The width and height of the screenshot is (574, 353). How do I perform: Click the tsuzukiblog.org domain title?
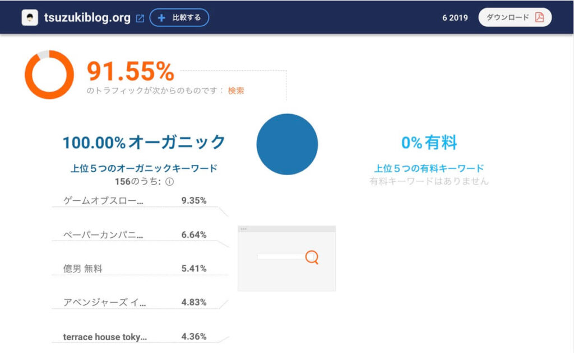pyautogui.click(x=87, y=17)
